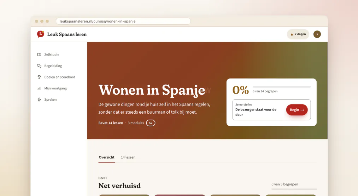Click the 3 modules text
The height and width of the screenshot is (196, 358).
[x=136, y=123]
